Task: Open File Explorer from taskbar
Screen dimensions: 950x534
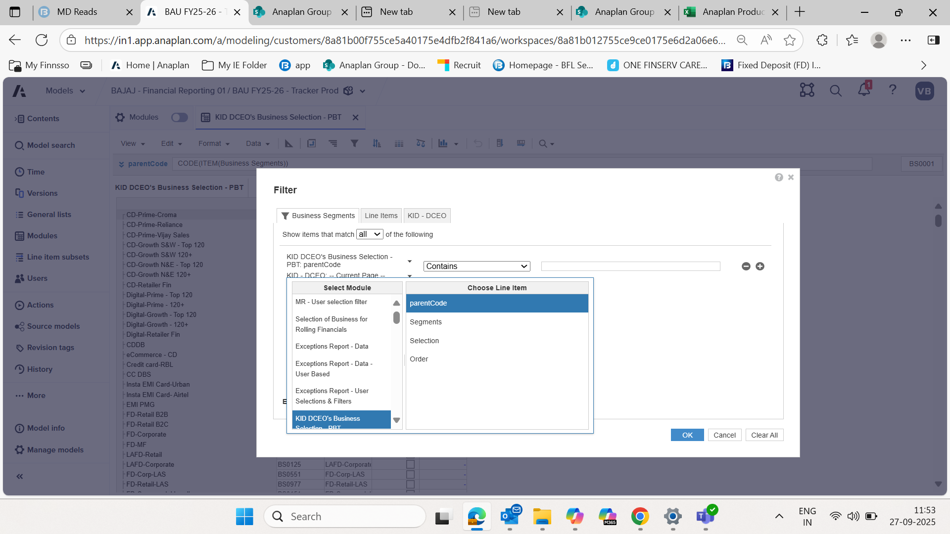Action: coord(542,516)
